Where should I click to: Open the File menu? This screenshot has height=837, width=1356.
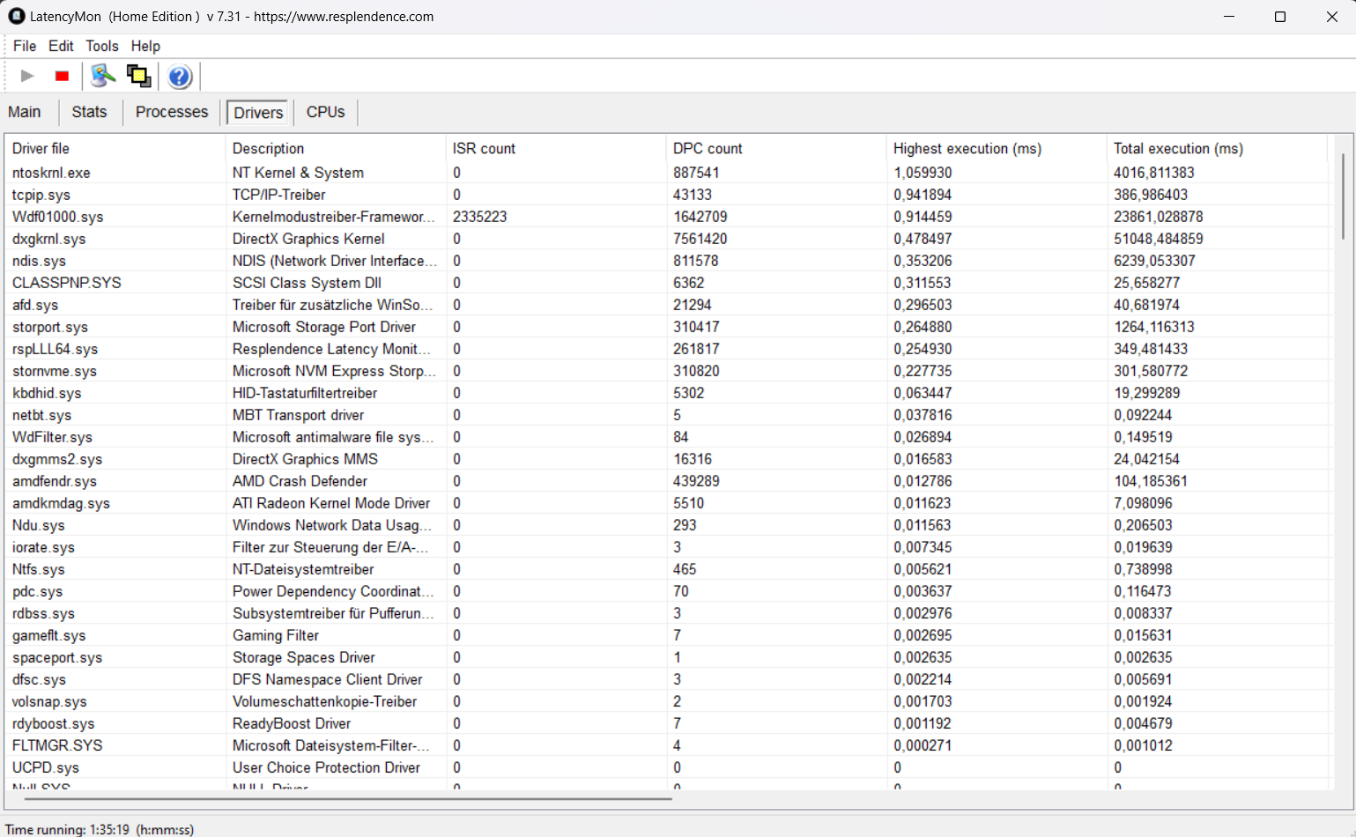(25, 46)
